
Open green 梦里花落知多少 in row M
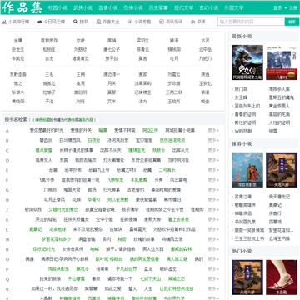click(57, 239)
